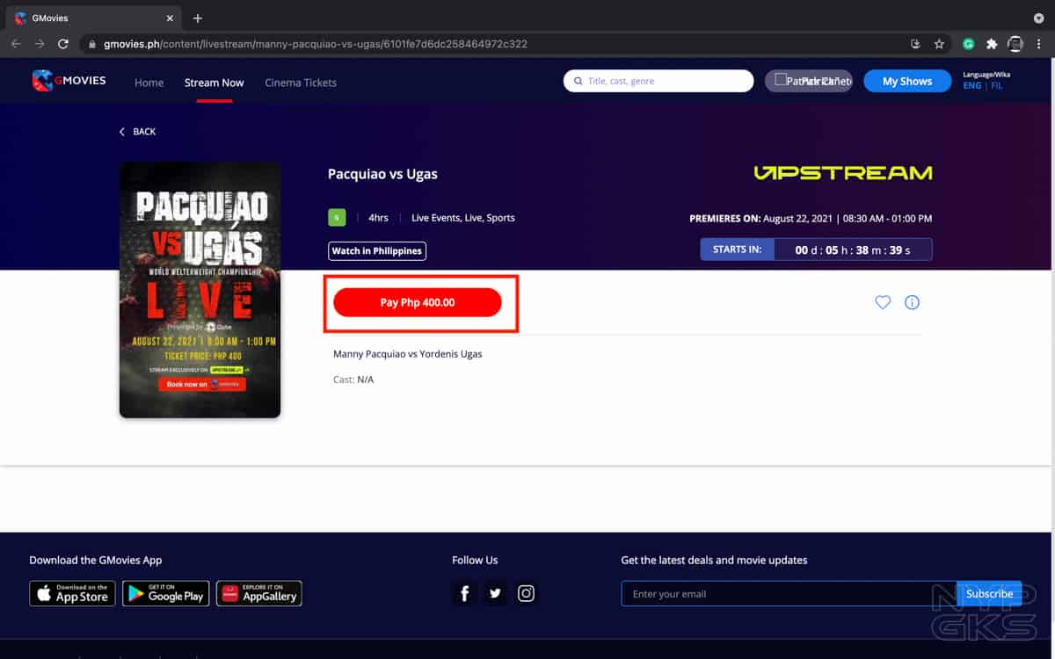
Task: Open the user profile account menu
Action: click(x=808, y=81)
